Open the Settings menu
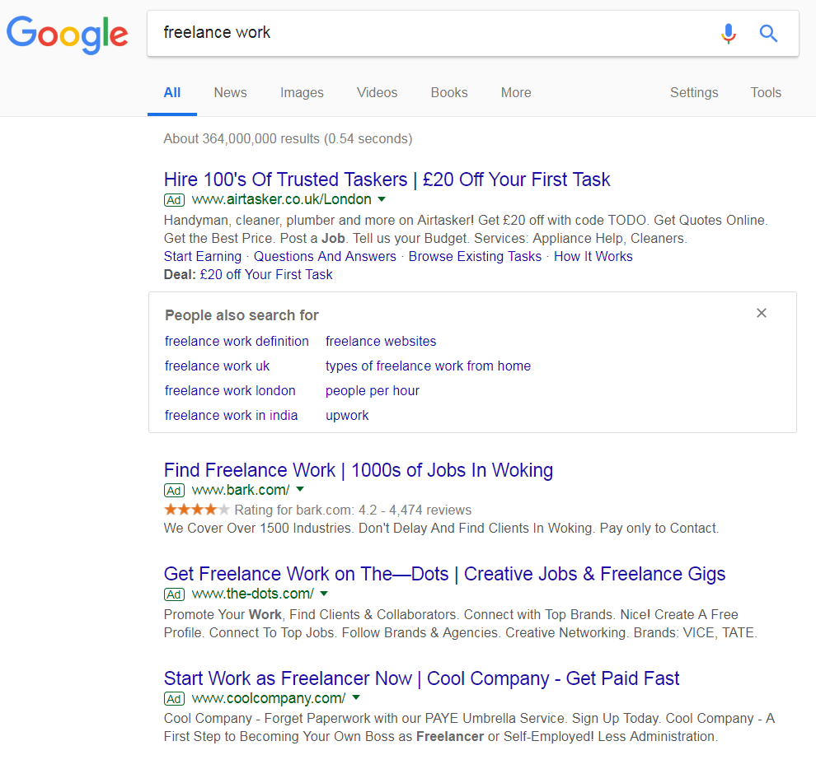Viewport: 816px width, 769px height. click(694, 92)
